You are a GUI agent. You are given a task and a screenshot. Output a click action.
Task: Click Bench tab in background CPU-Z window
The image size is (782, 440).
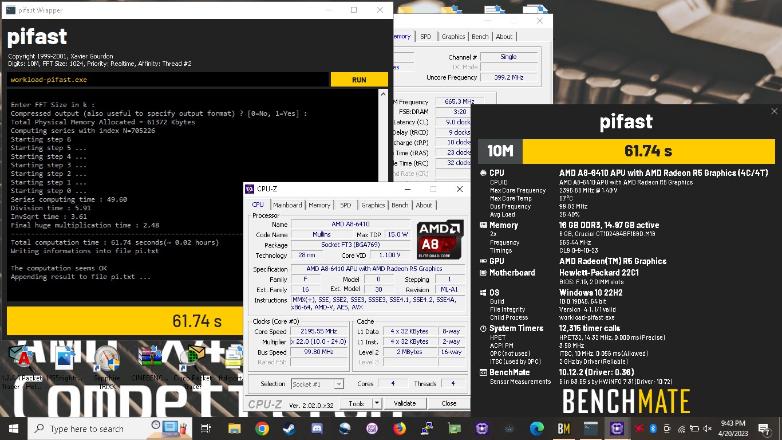[480, 37]
